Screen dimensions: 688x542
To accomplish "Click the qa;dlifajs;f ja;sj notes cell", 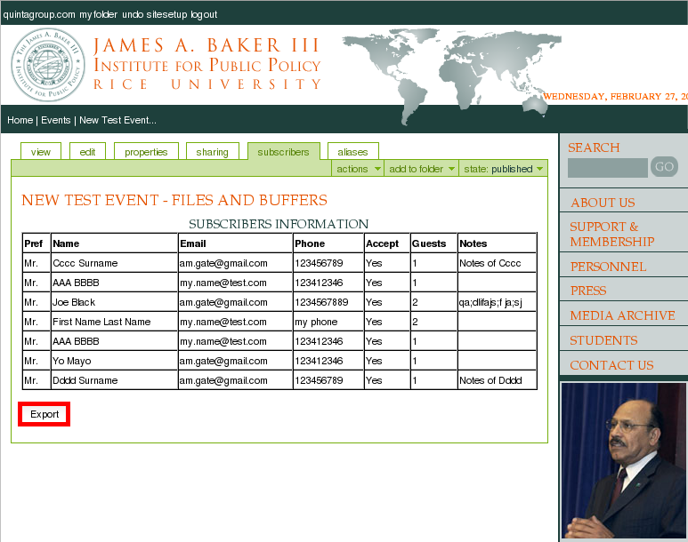I will pyautogui.click(x=497, y=302).
